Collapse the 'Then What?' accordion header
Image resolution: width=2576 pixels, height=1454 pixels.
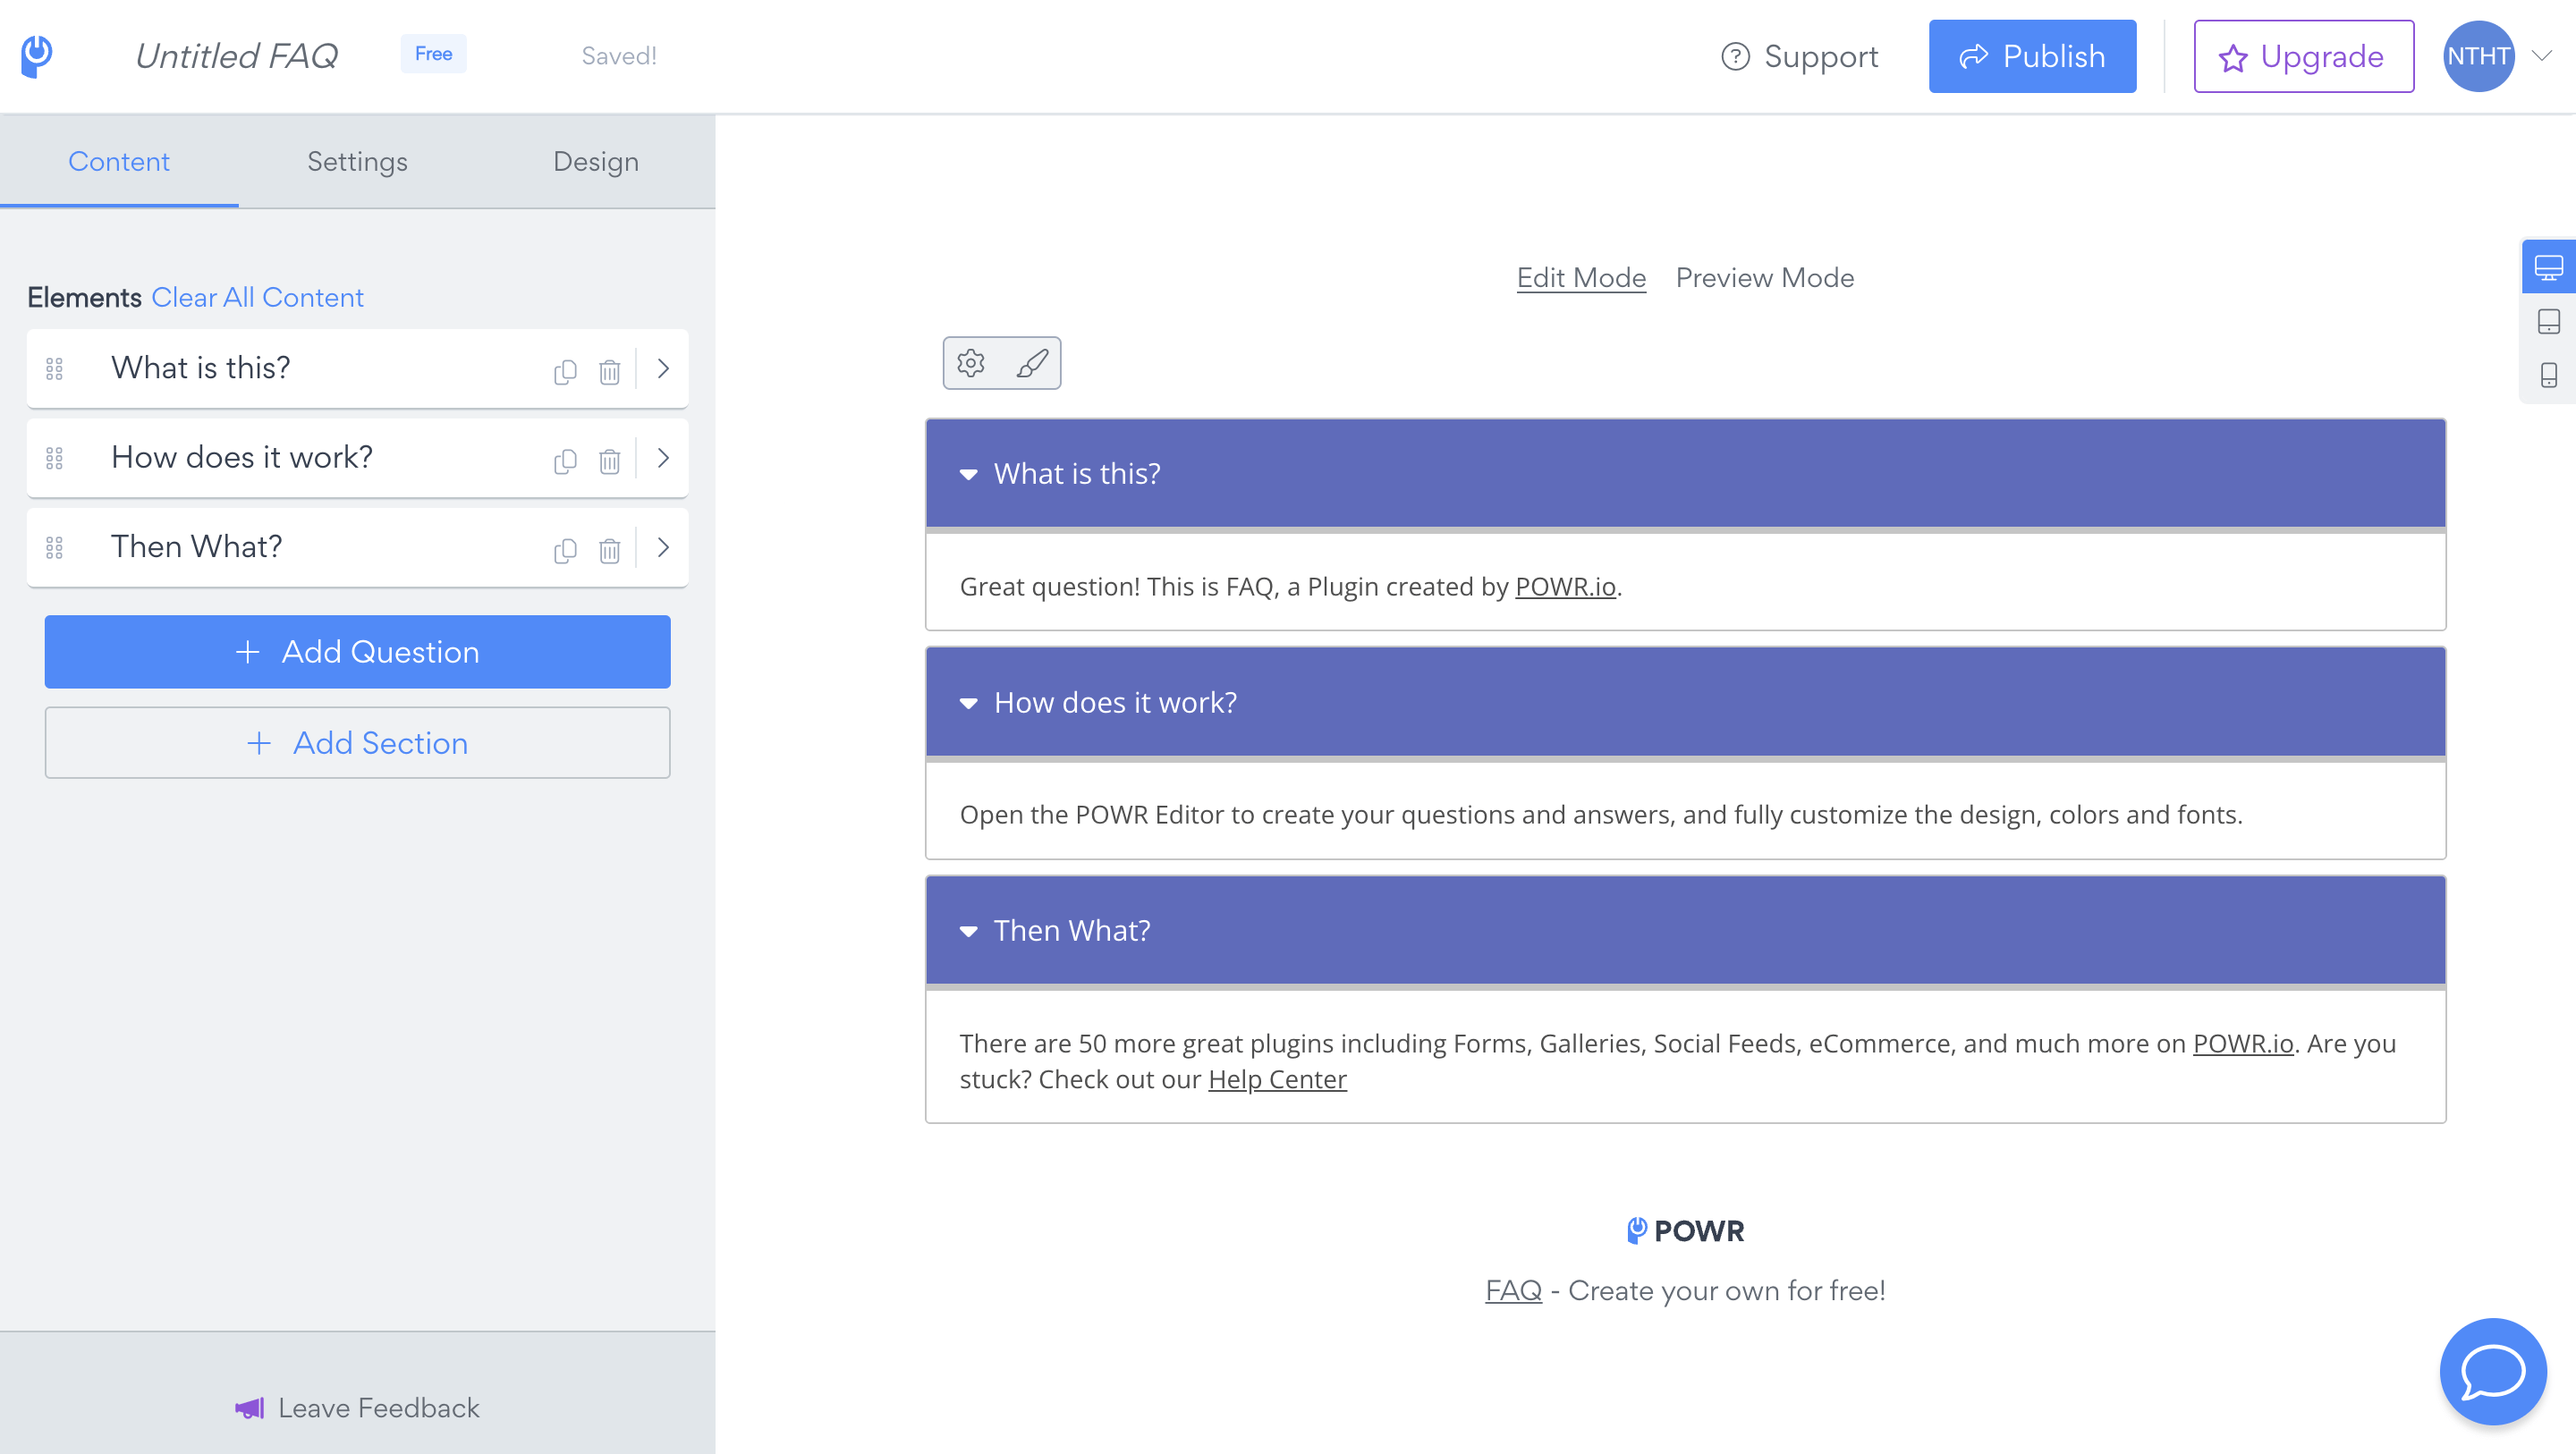(1685, 930)
